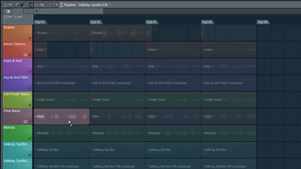
Task: Select the Delete tool
Action: tap(26, 5)
